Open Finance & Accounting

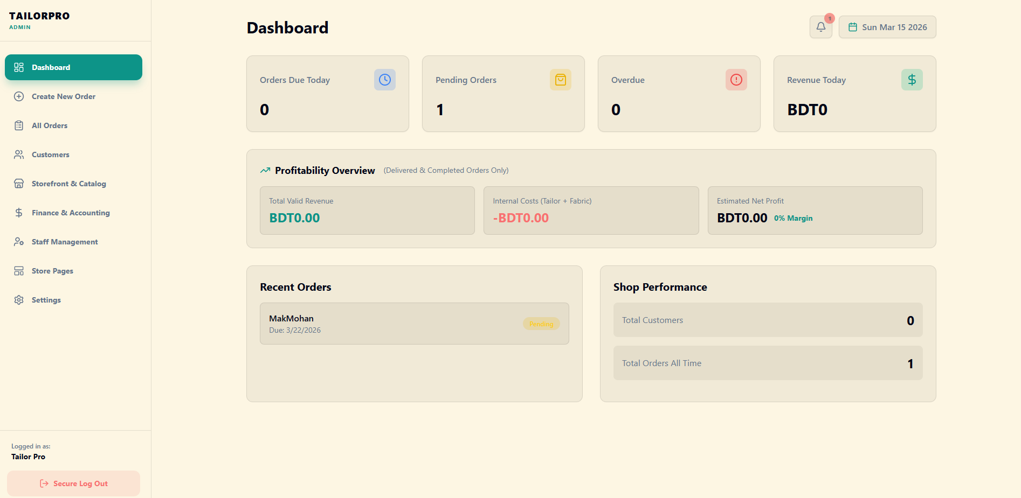pos(71,213)
